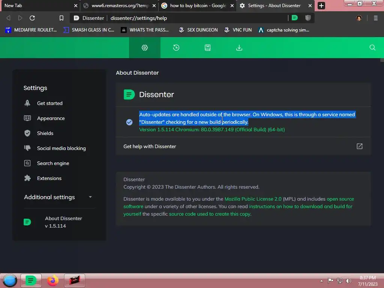Viewport: 384px width, 288px height.
Task: Click the puzzle piece Extensions icon
Action: [27, 178]
